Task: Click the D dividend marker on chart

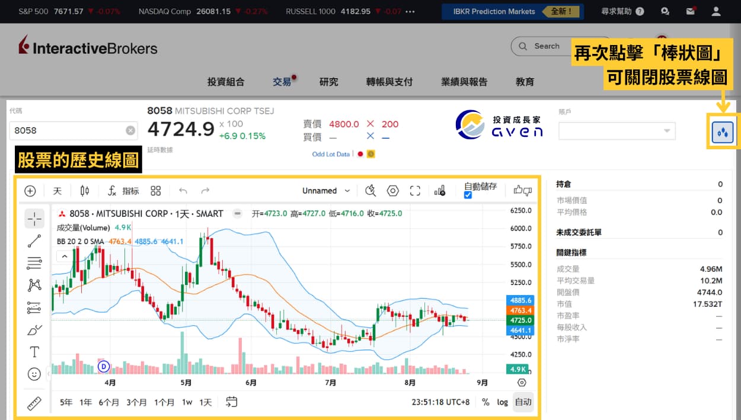Action: pyautogui.click(x=104, y=367)
